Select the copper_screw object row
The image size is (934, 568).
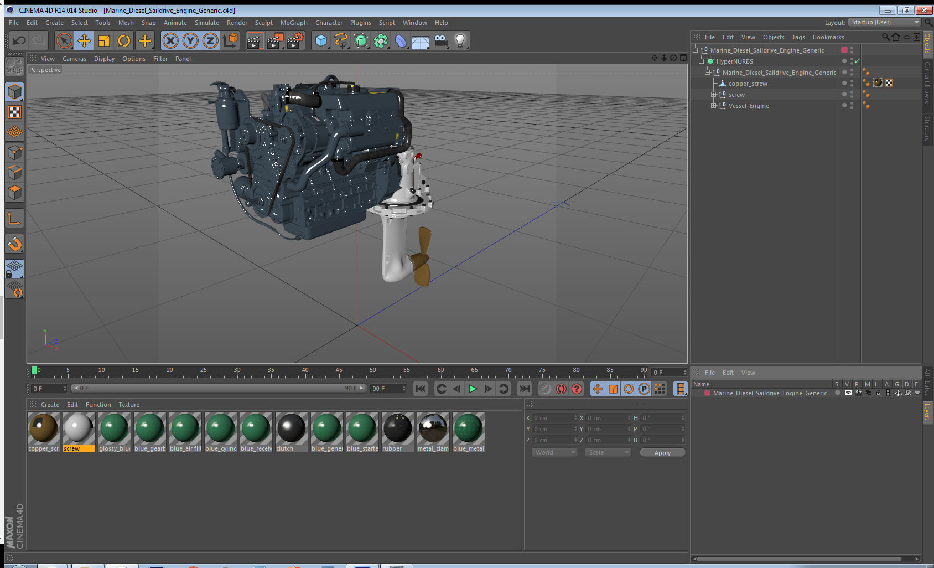tap(748, 84)
